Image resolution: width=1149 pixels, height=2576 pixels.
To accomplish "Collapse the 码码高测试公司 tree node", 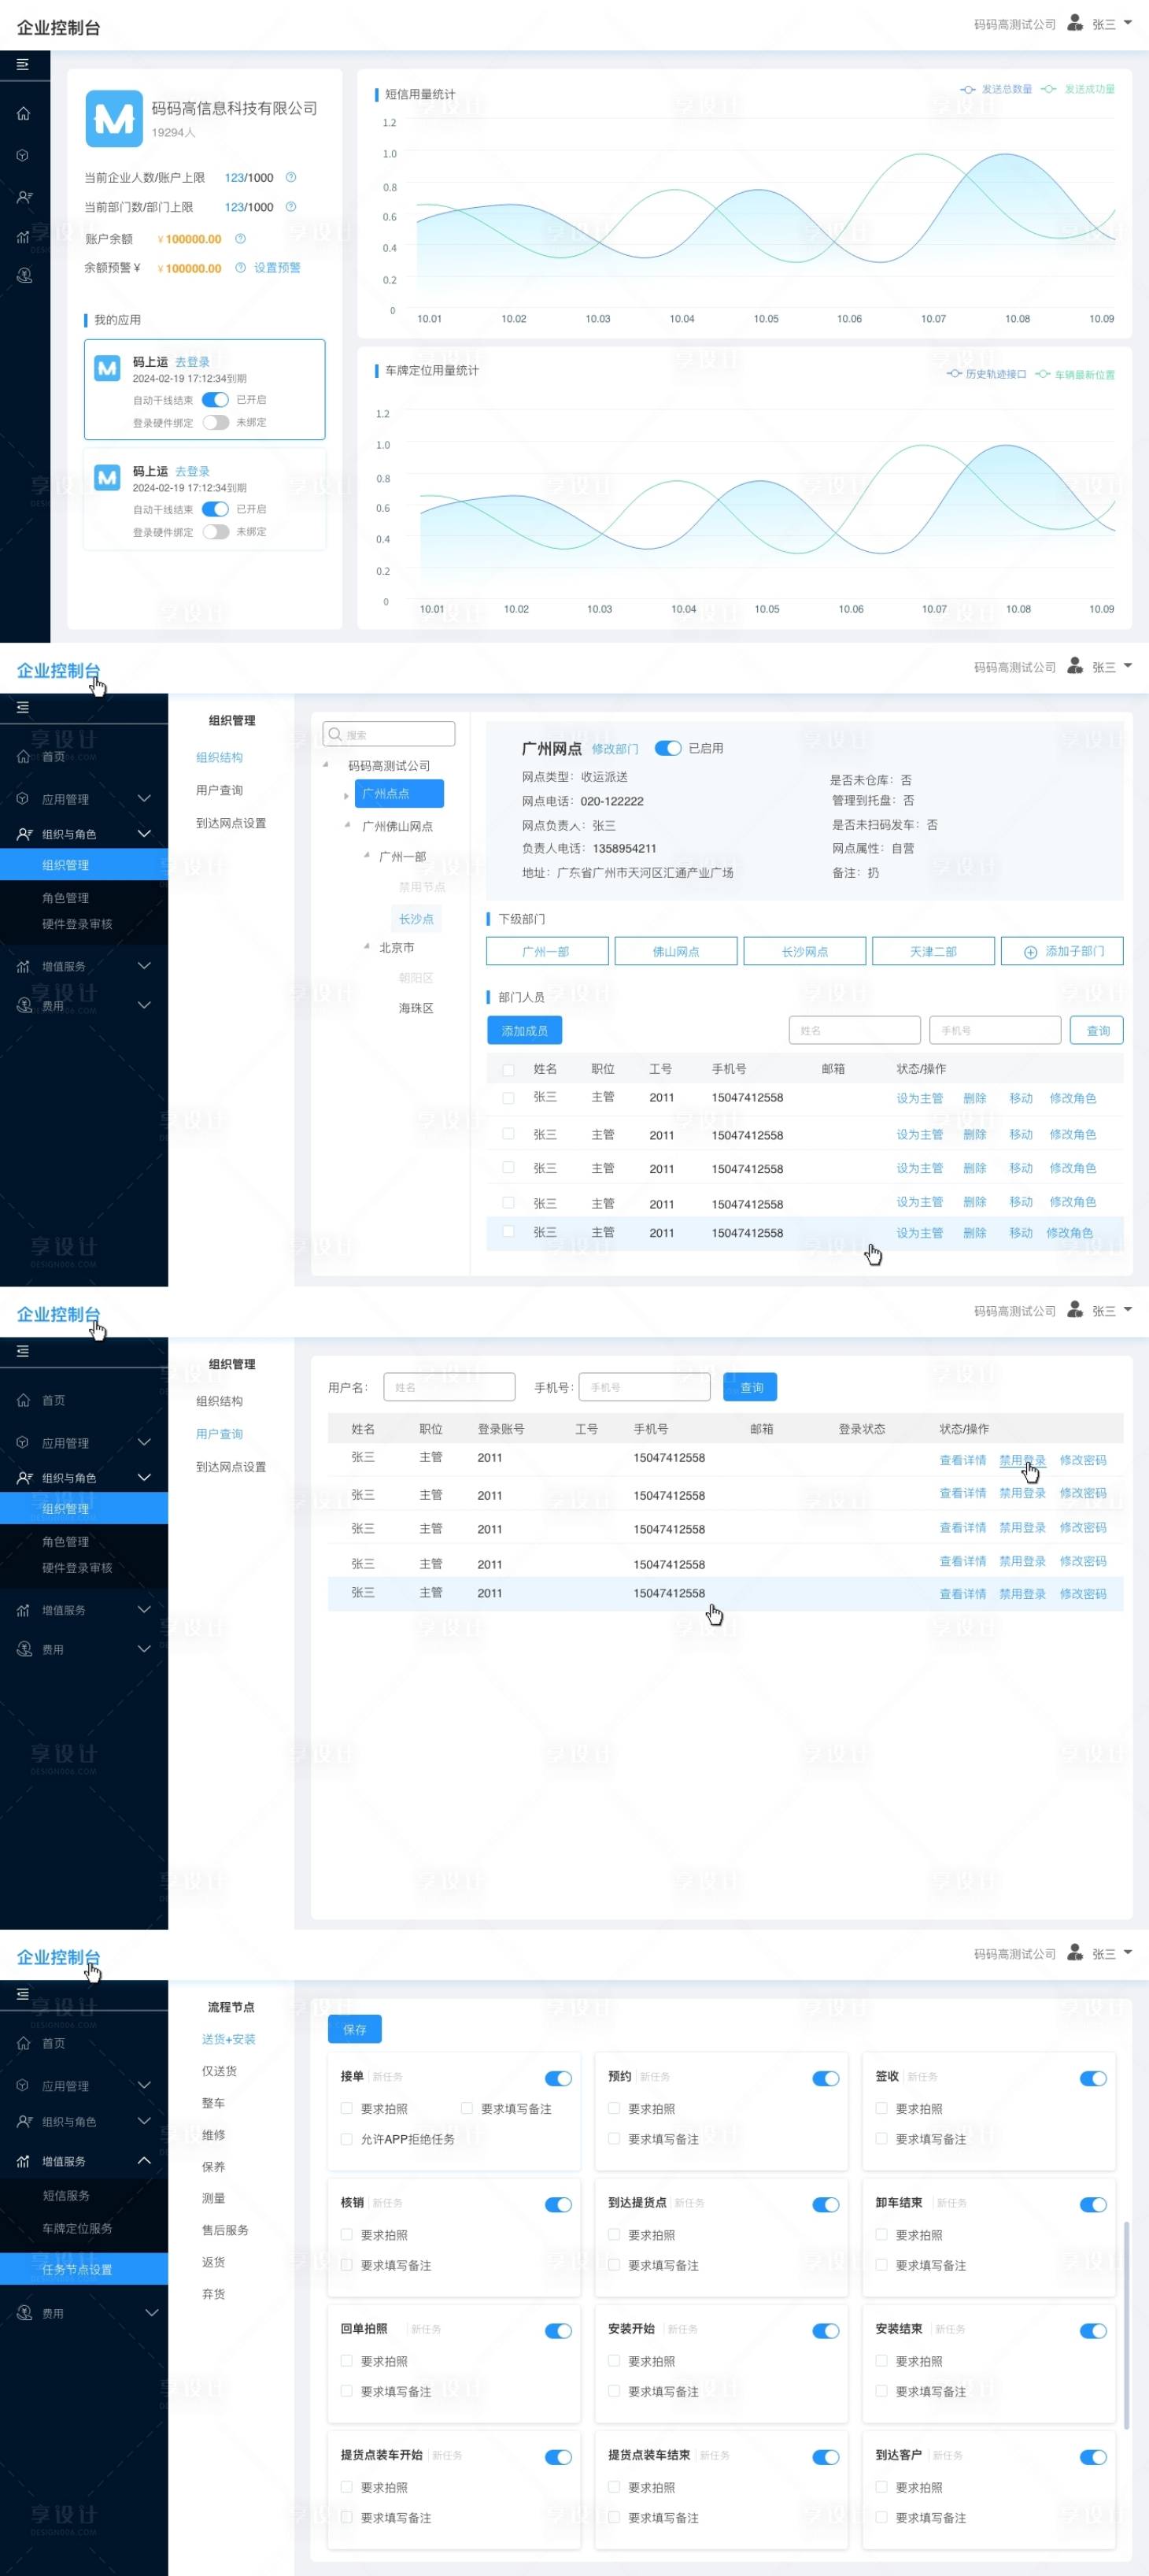I will [x=326, y=765].
